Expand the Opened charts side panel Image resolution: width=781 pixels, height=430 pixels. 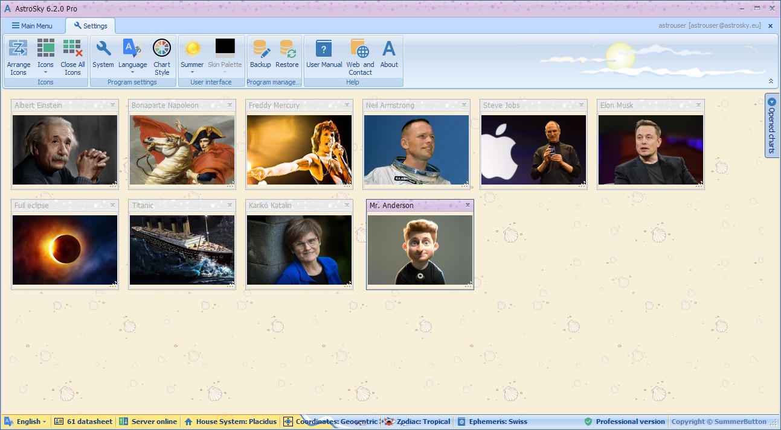pos(771,125)
